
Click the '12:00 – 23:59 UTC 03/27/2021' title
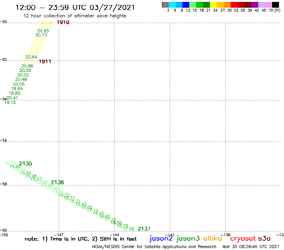(75, 7)
